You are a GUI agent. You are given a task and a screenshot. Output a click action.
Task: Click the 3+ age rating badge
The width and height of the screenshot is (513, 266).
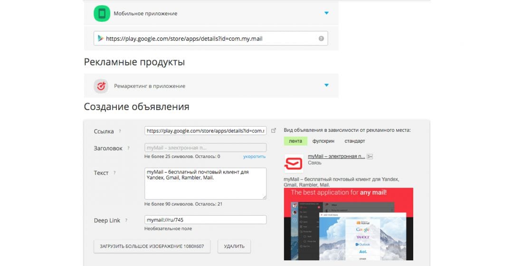(x=370, y=156)
